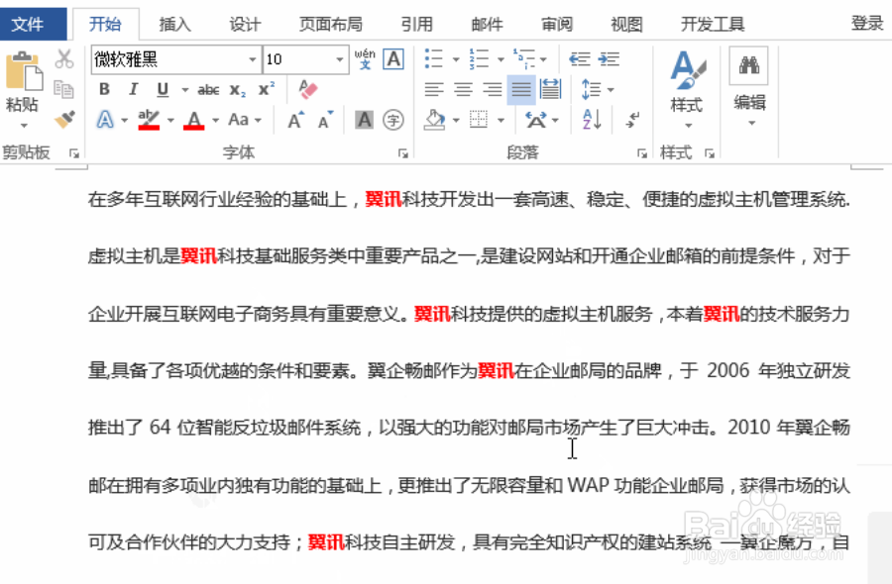Increase font size with grow A
Viewport: 892px width, 584px height.
pos(295,120)
